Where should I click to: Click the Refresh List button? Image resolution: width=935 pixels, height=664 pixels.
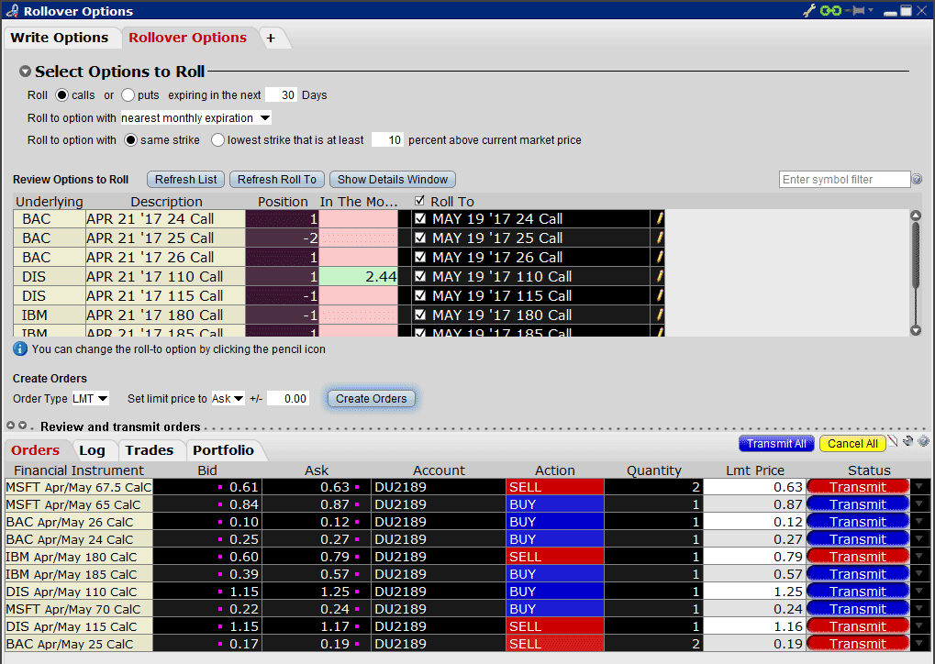click(186, 180)
